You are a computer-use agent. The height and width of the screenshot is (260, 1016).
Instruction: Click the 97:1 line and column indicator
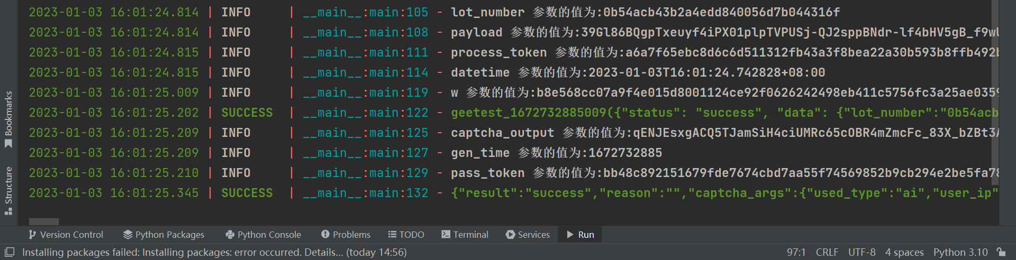click(796, 252)
